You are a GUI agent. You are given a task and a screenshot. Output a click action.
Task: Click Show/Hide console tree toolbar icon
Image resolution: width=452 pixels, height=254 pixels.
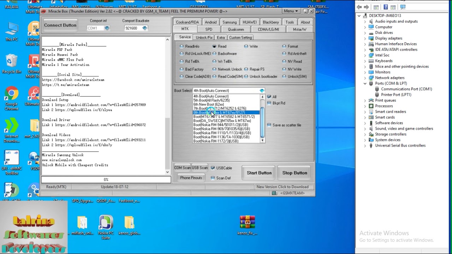pyautogui.click(x=376, y=7)
